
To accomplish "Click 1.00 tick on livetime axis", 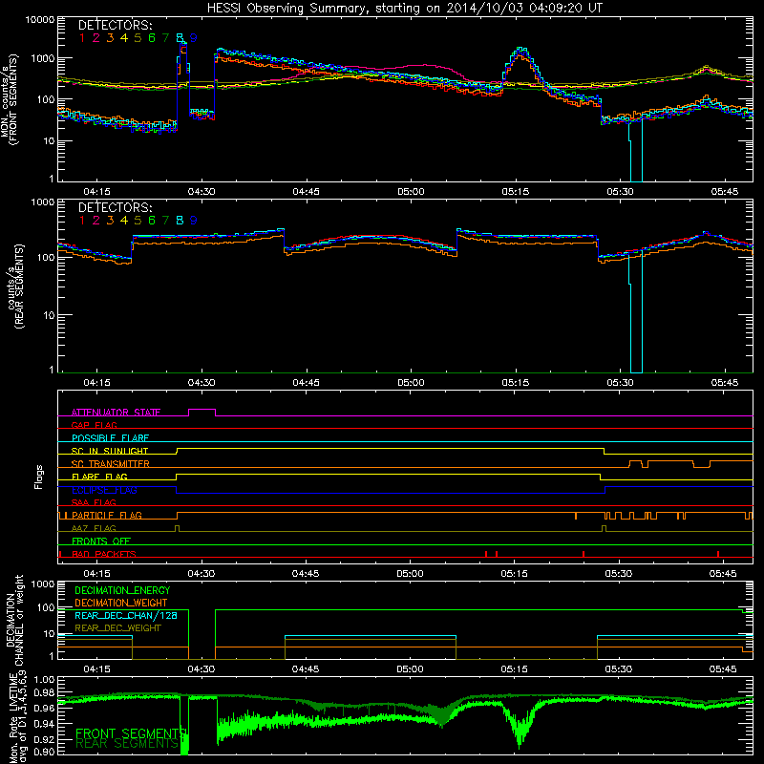I will pyautogui.click(x=45, y=680).
